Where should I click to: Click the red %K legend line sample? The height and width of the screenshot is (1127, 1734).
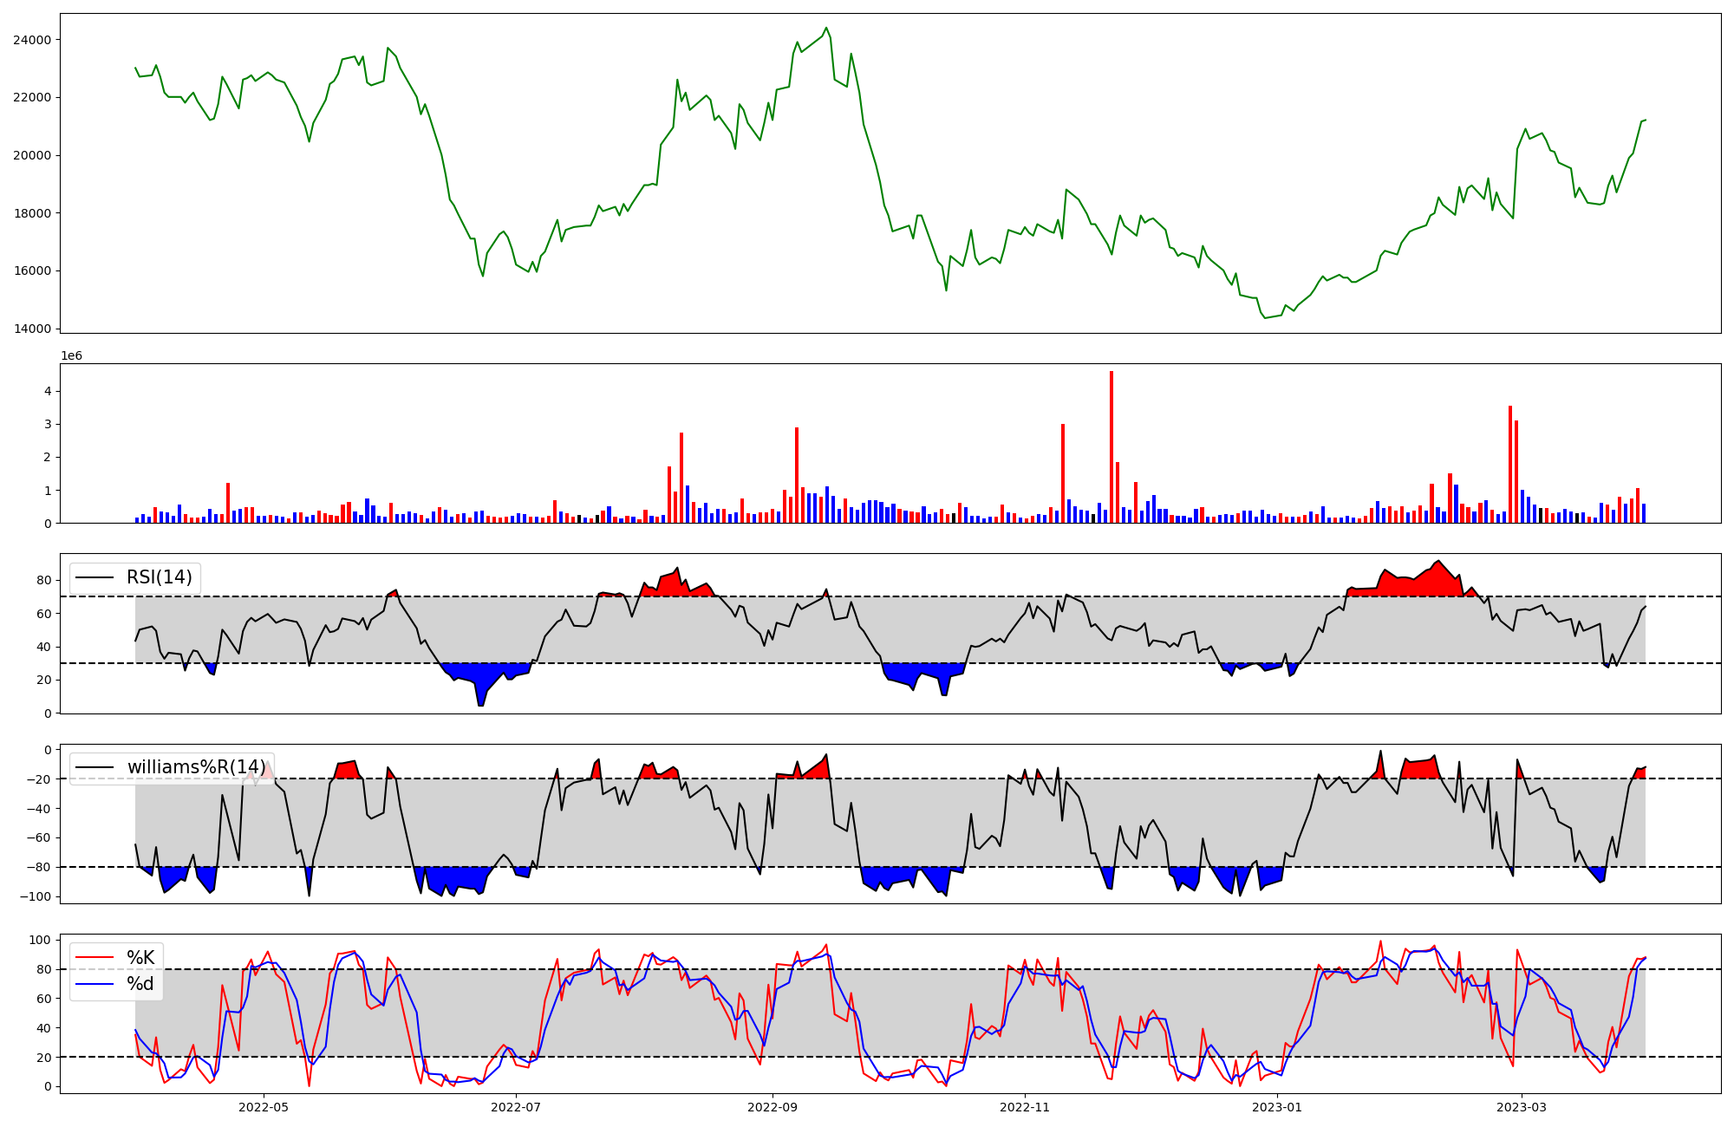[95, 958]
